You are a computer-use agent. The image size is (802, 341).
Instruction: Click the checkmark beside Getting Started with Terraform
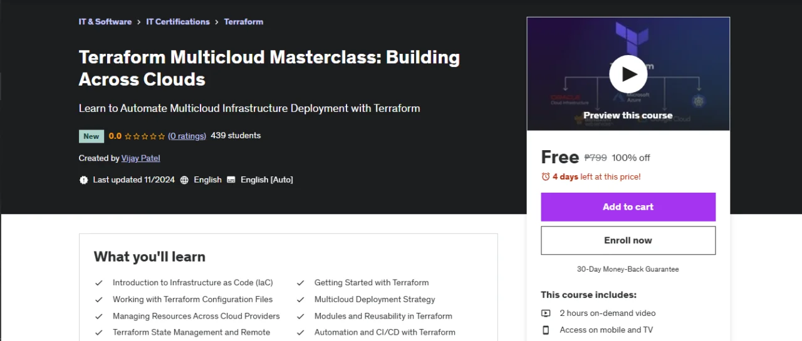coord(300,283)
